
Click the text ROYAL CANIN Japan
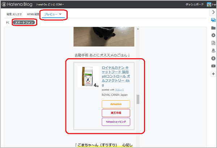coord(115,95)
